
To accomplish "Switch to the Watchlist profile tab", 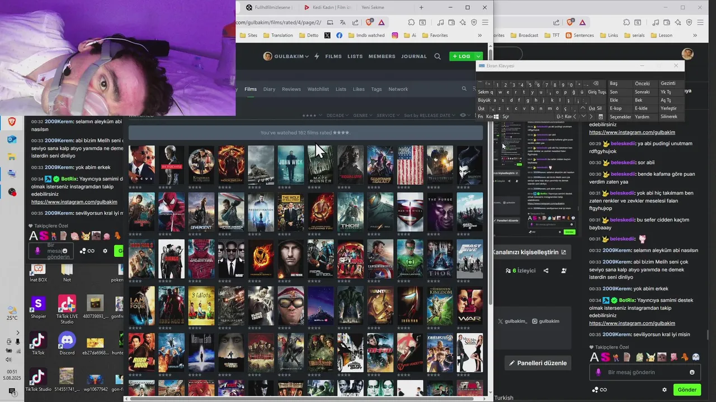I will coord(318,89).
